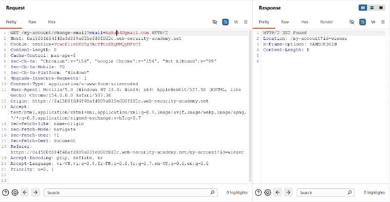The image size is (390, 202).
Task: Click the Cache-Control header line
Action: (x=43, y=55)
